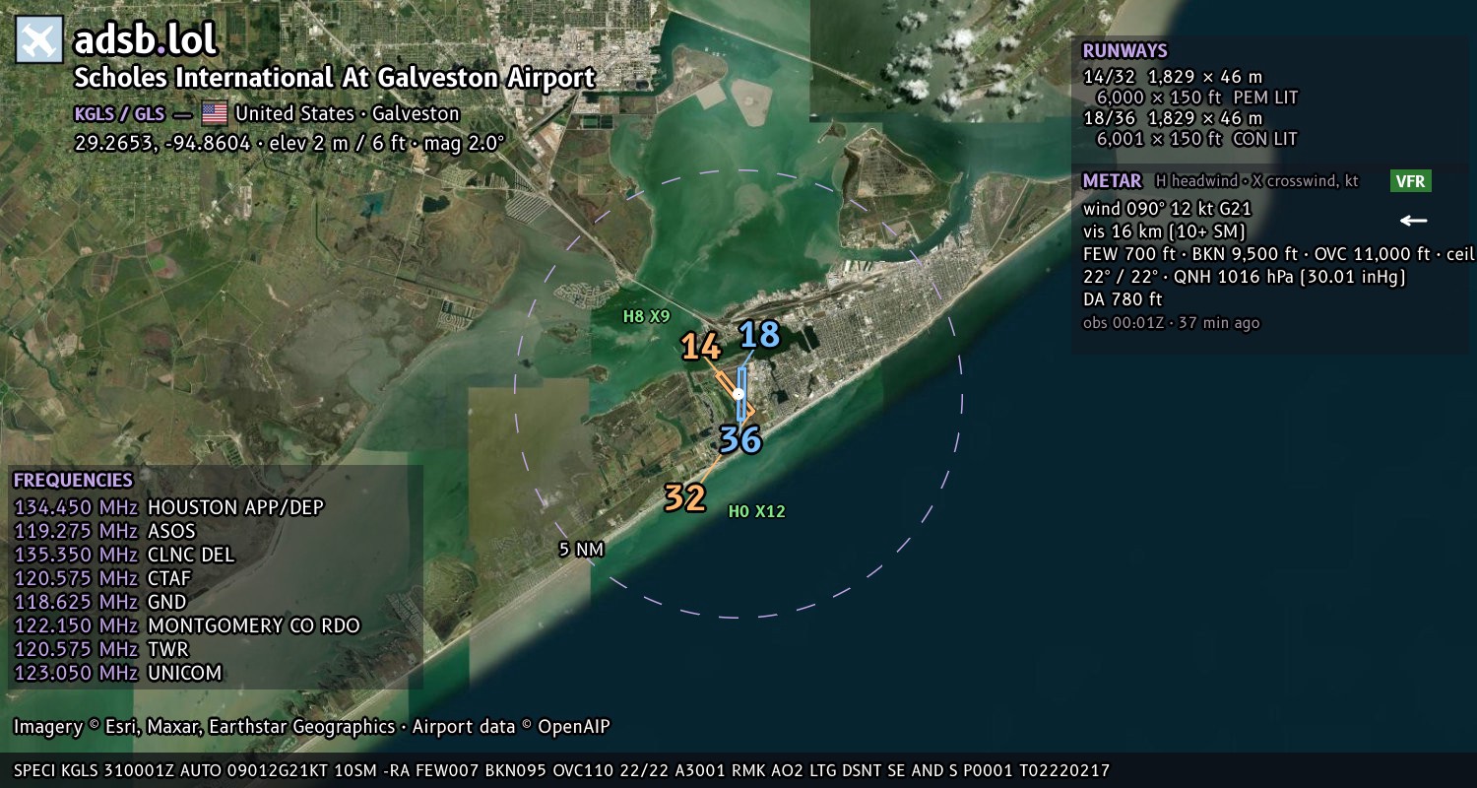Click the headwind crosswind legend text
This screenshot has width=1477, height=788.
pyautogui.click(x=1254, y=181)
